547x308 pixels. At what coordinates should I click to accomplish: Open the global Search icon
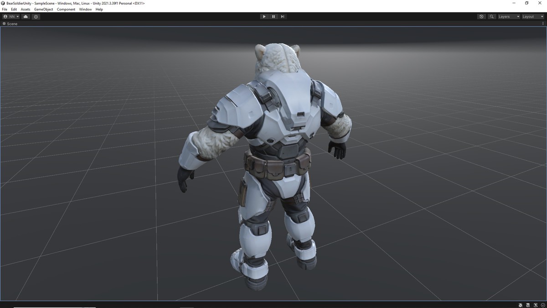(x=491, y=16)
